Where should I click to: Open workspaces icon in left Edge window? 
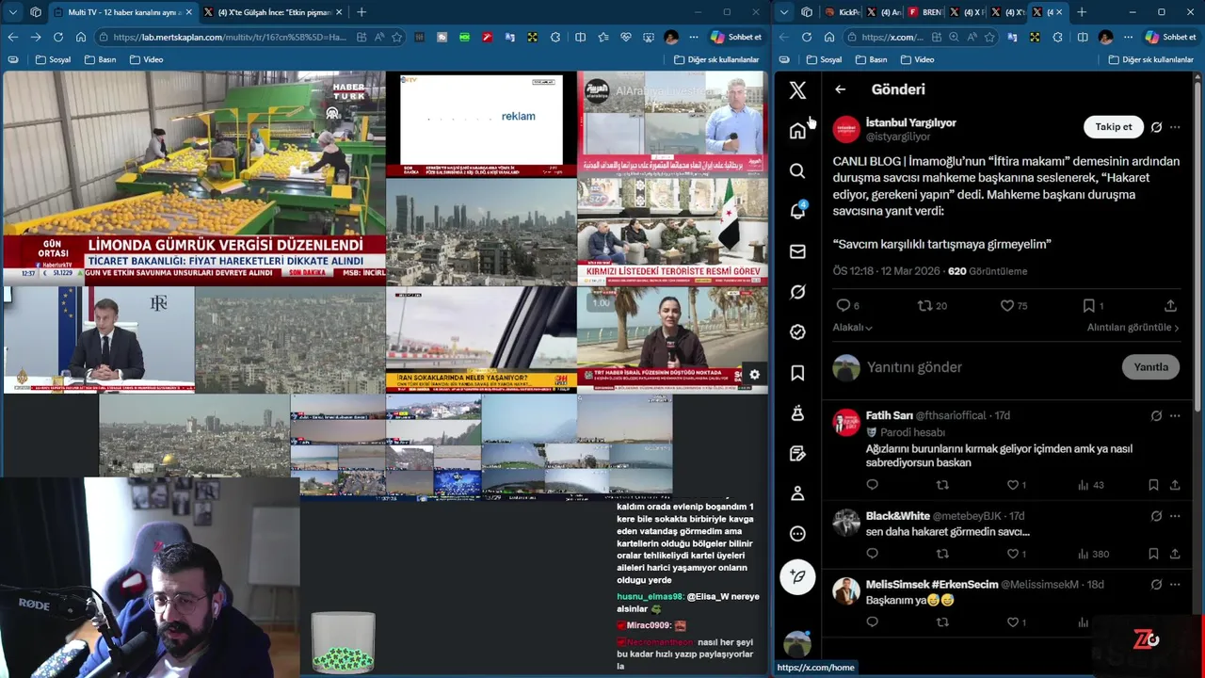(36, 12)
